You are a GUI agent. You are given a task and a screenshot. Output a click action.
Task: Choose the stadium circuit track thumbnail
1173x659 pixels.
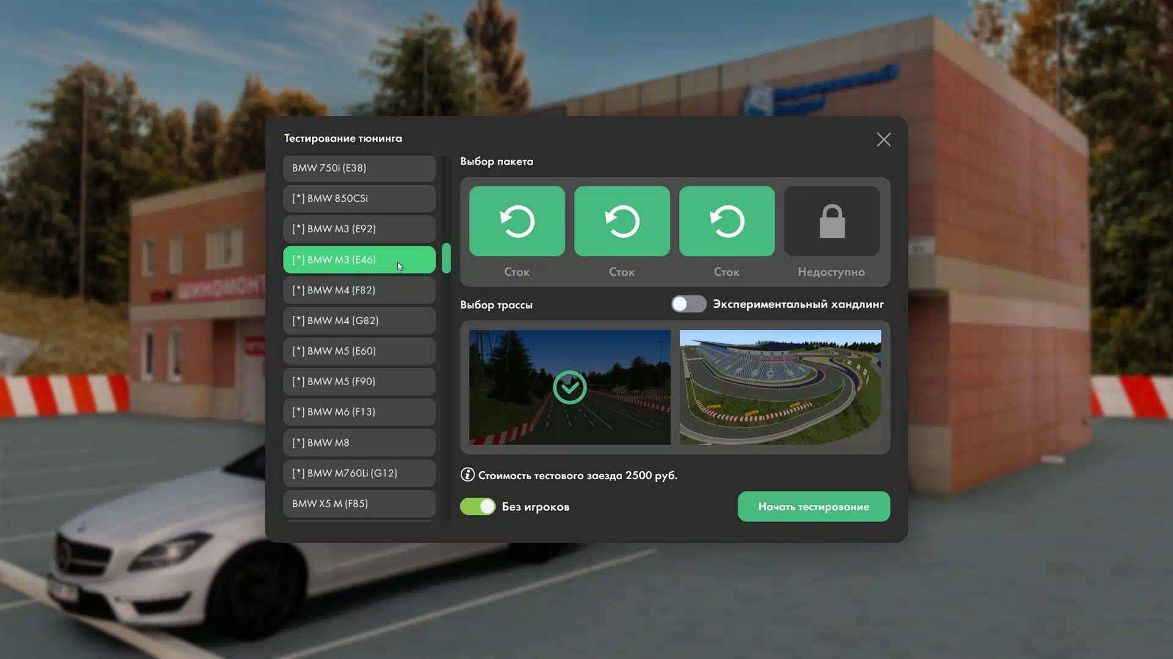tap(780, 387)
